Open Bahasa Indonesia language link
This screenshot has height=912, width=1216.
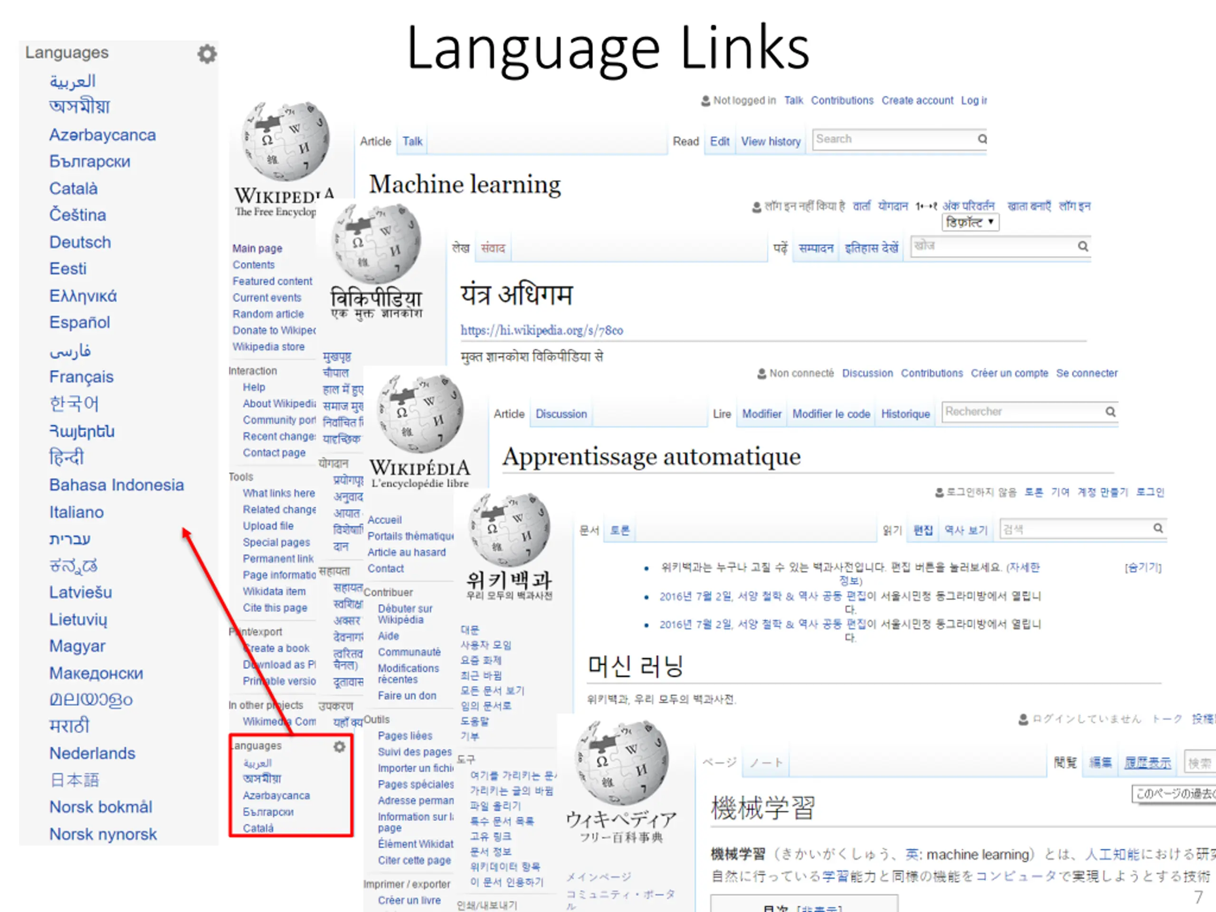(x=116, y=485)
